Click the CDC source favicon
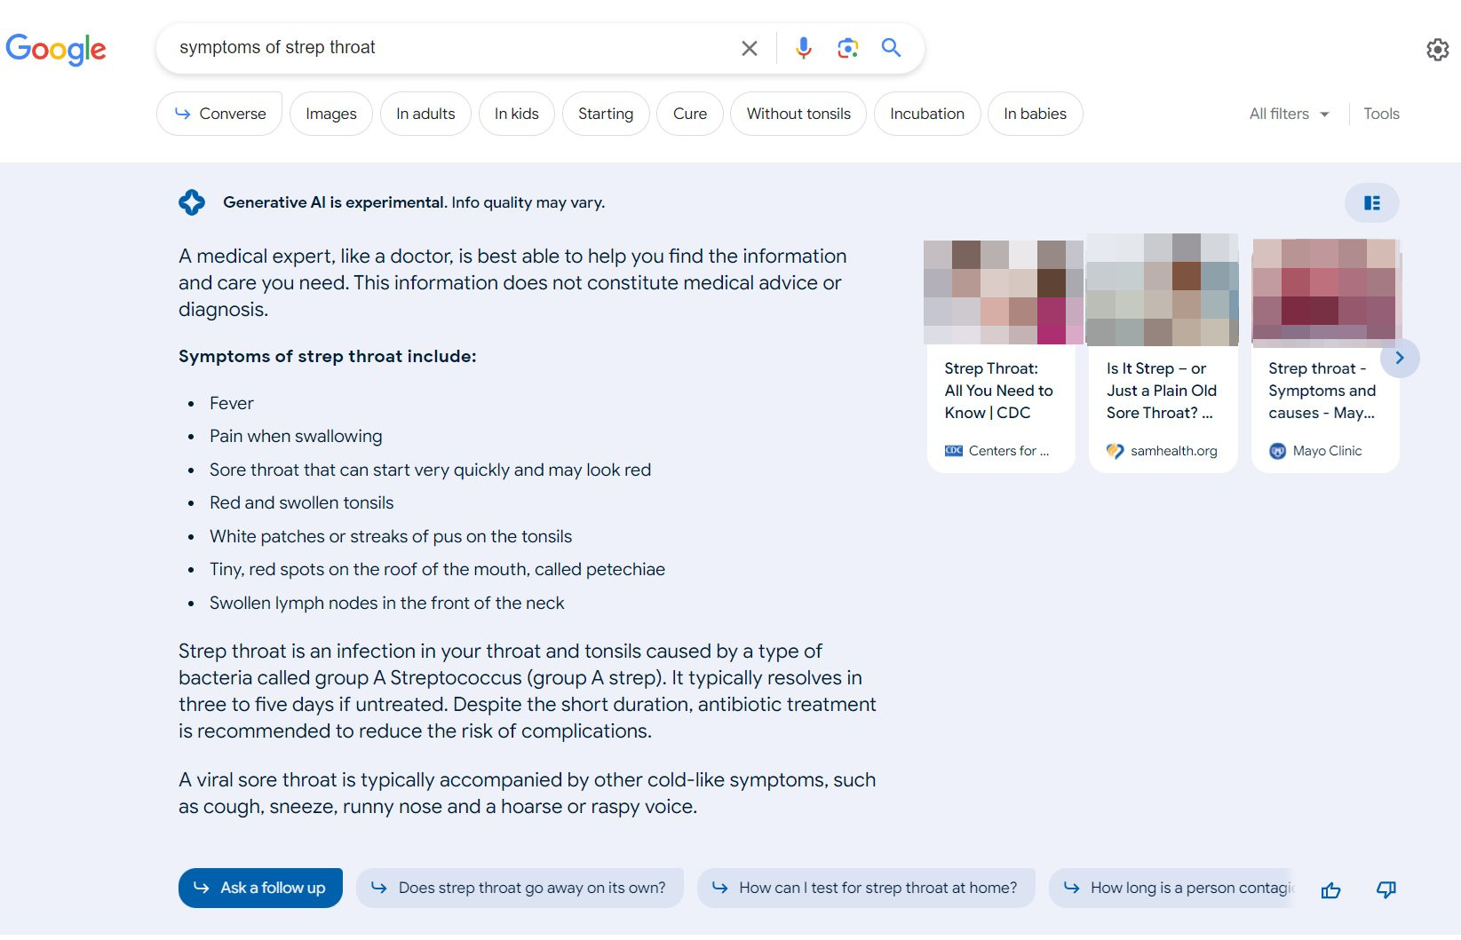The width and height of the screenshot is (1461, 940). [952, 450]
